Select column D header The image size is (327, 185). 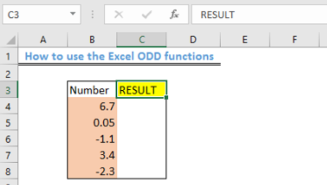(193, 40)
